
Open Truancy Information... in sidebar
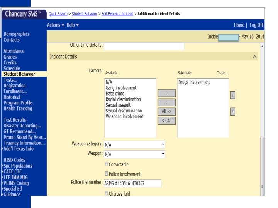[24, 143]
